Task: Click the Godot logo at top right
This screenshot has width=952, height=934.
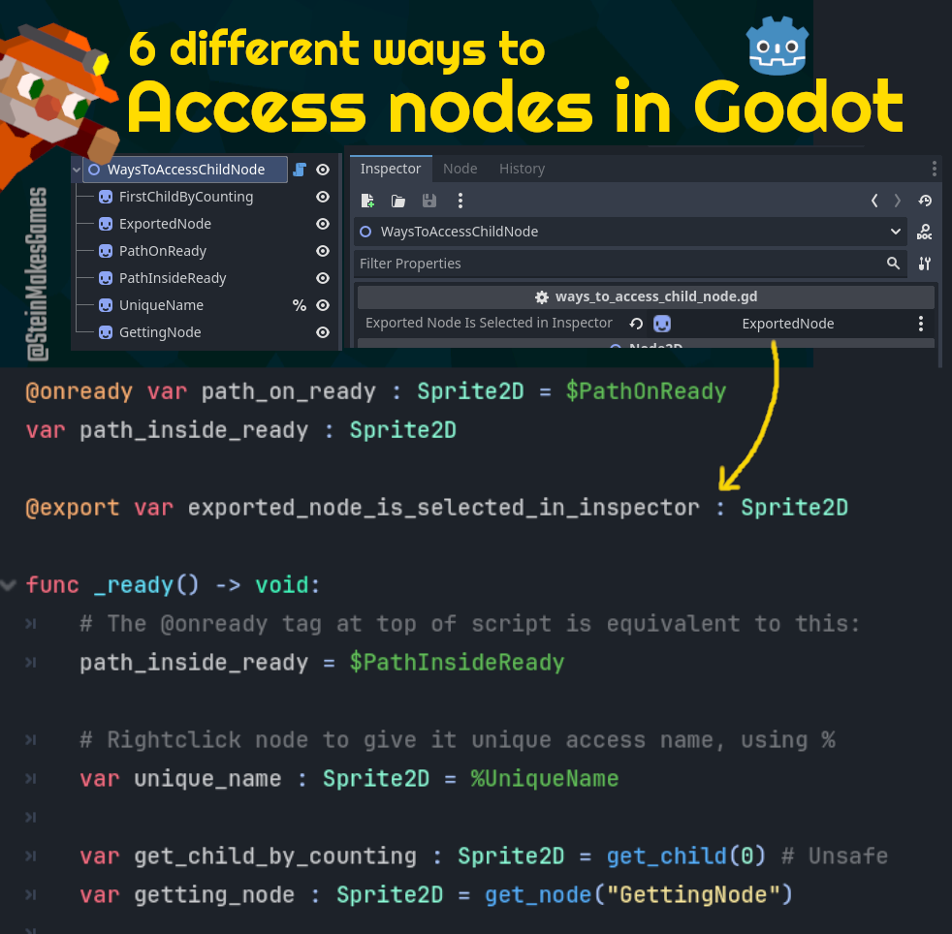Action: pyautogui.click(x=777, y=45)
